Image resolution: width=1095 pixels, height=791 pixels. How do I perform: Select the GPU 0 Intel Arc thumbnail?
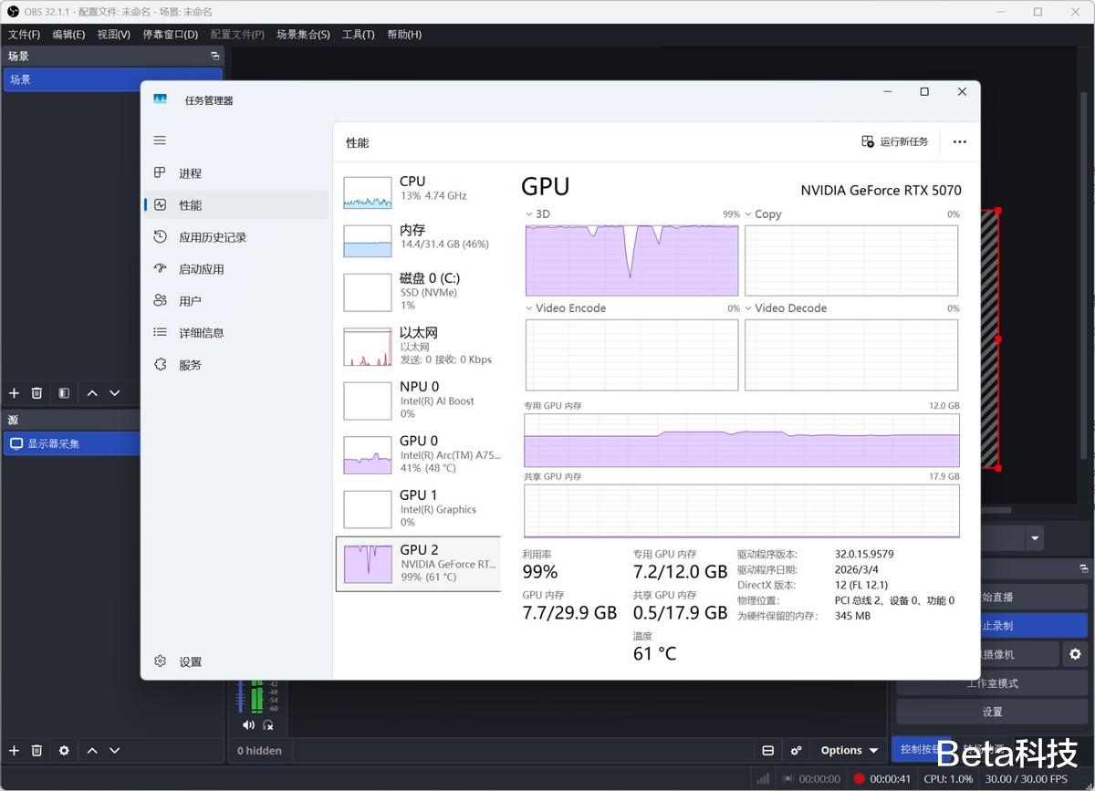(367, 453)
